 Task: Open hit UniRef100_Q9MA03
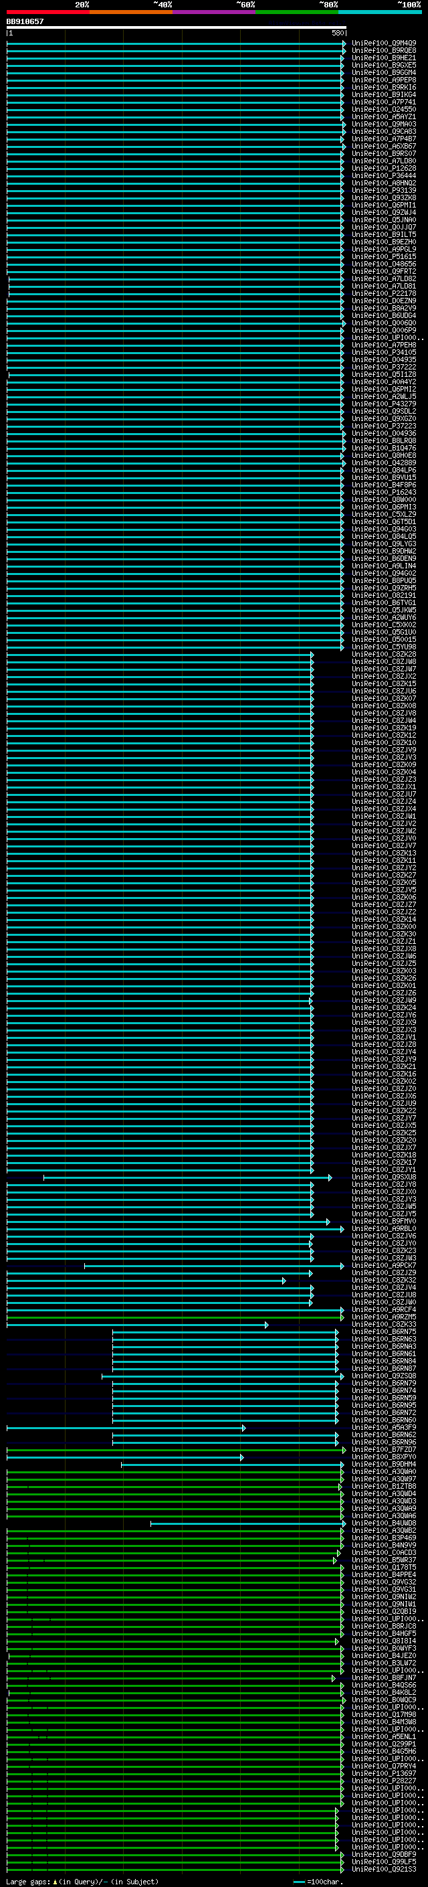tap(384, 124)
